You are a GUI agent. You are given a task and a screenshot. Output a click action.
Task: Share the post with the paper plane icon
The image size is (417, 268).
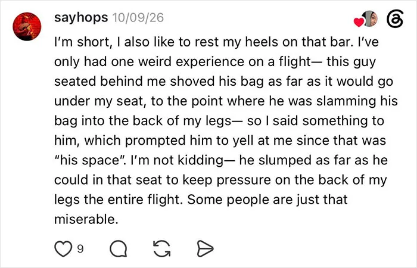tap(205, 248)
